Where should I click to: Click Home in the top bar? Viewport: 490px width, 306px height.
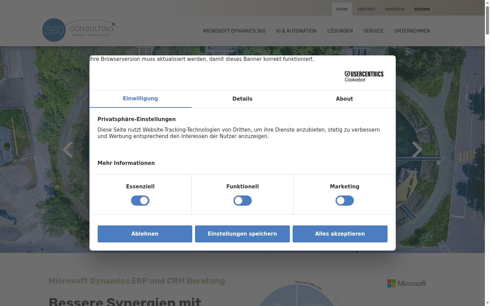point(342,9)
